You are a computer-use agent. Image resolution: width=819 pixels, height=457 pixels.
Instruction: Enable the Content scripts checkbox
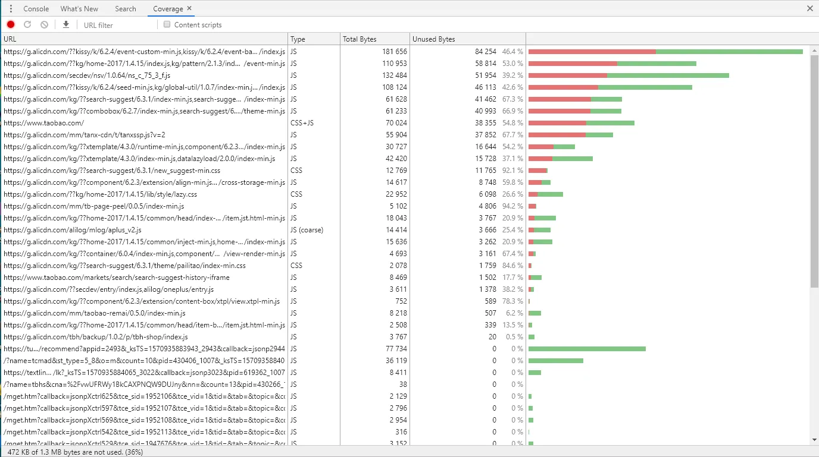(167, 24)
